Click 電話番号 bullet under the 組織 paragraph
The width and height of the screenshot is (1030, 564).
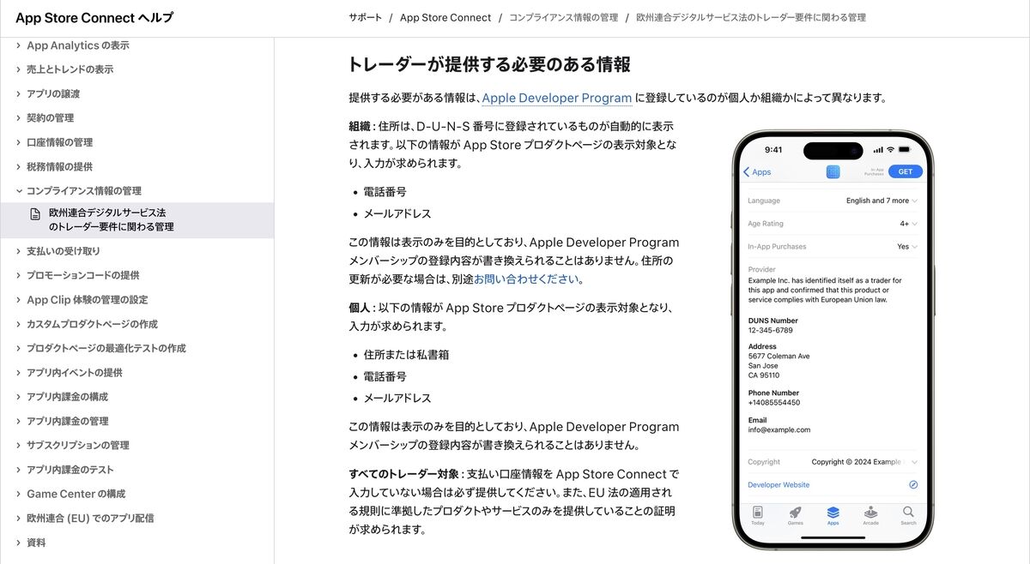click(x=385, y=192)
